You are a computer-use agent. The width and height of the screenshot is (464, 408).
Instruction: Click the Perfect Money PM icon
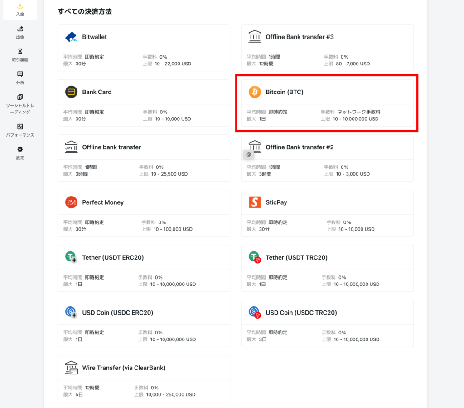[x=71, y=202]
